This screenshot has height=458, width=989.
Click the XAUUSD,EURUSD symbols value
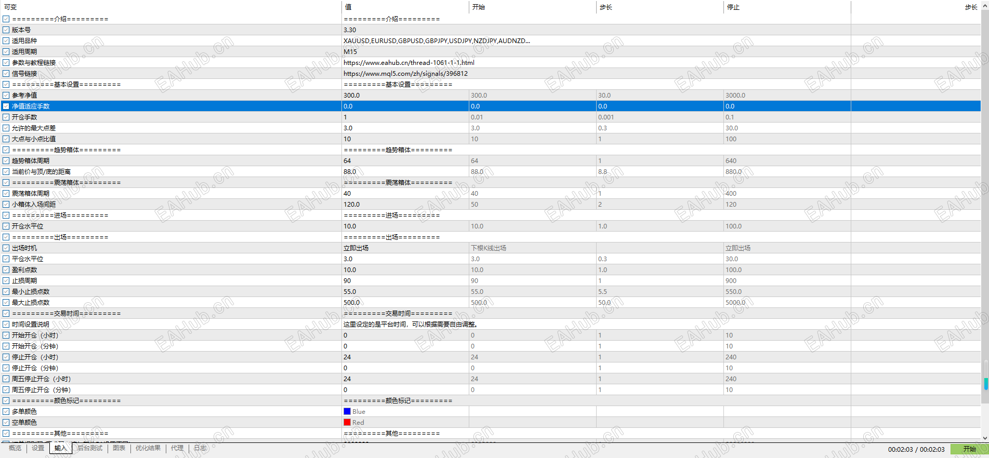point(437,41)
